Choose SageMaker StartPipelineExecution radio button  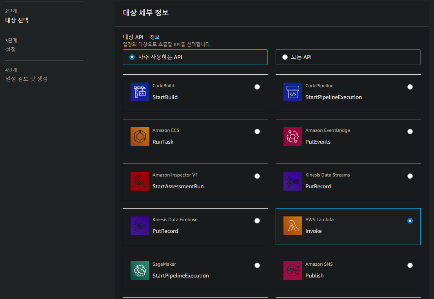tap(257, 265)
